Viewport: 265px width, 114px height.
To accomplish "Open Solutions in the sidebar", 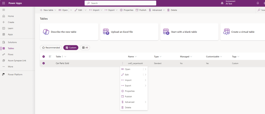I will (x=12, y=42).
